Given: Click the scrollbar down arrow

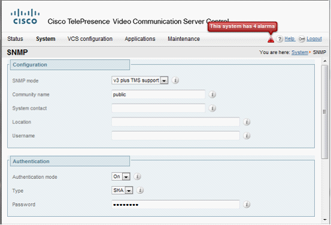Looking at the screenshot, I should click(325, 220).
